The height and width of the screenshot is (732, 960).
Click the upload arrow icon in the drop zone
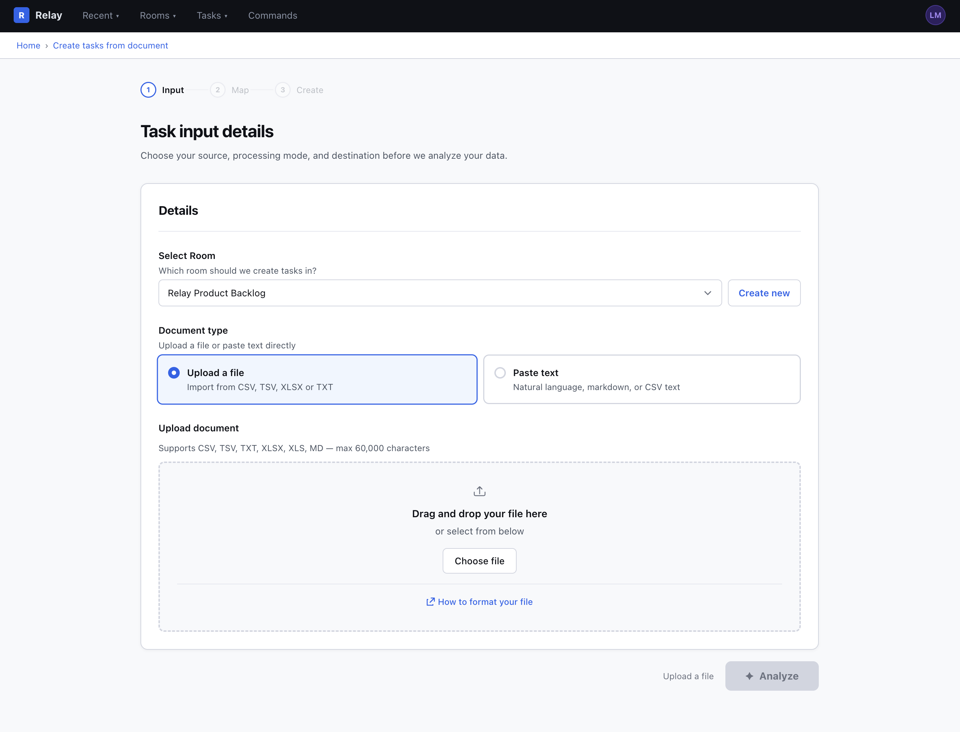click(479, 490)
